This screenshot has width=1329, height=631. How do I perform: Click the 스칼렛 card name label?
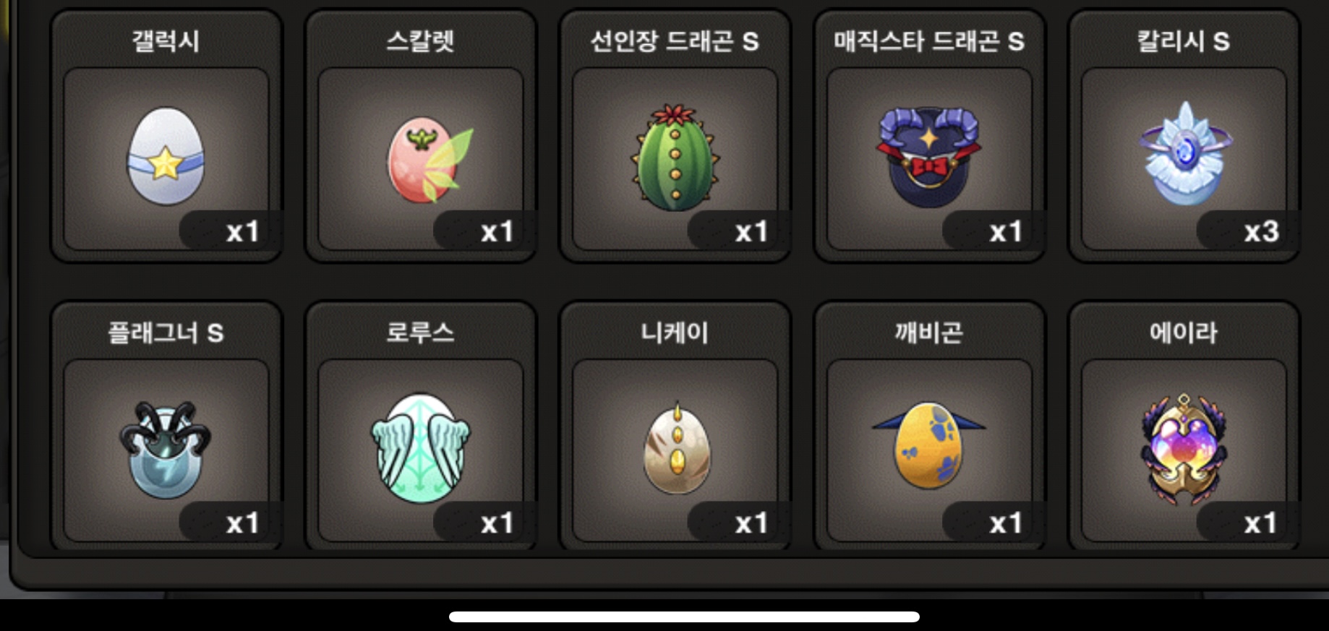coord(420,41)
